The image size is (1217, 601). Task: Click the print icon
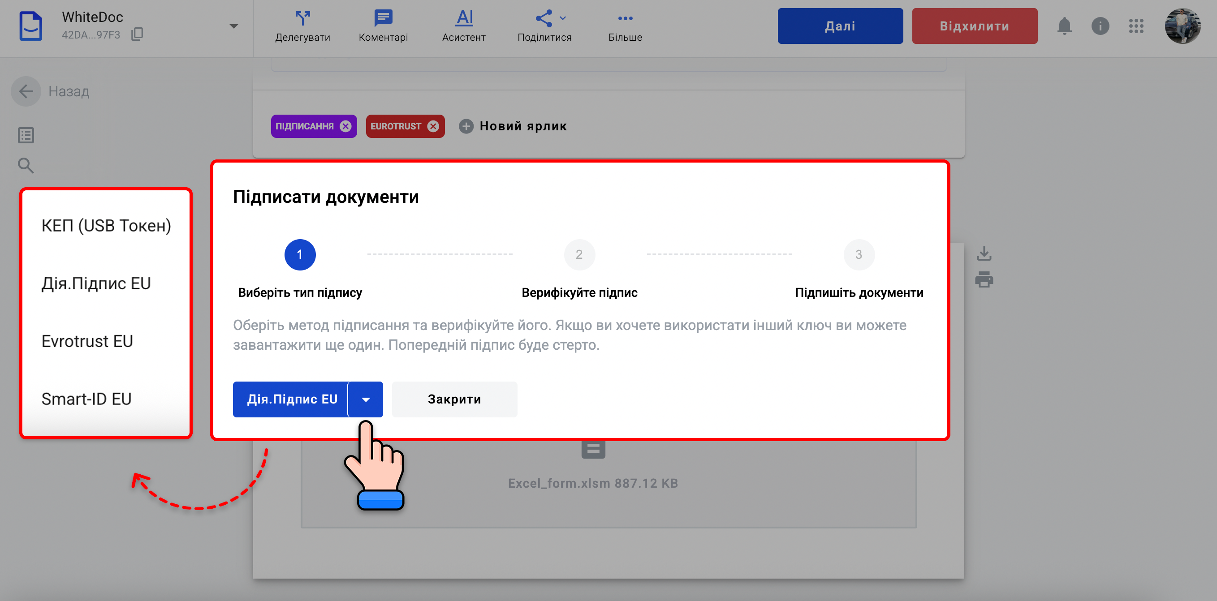click(x=984, y=279)
